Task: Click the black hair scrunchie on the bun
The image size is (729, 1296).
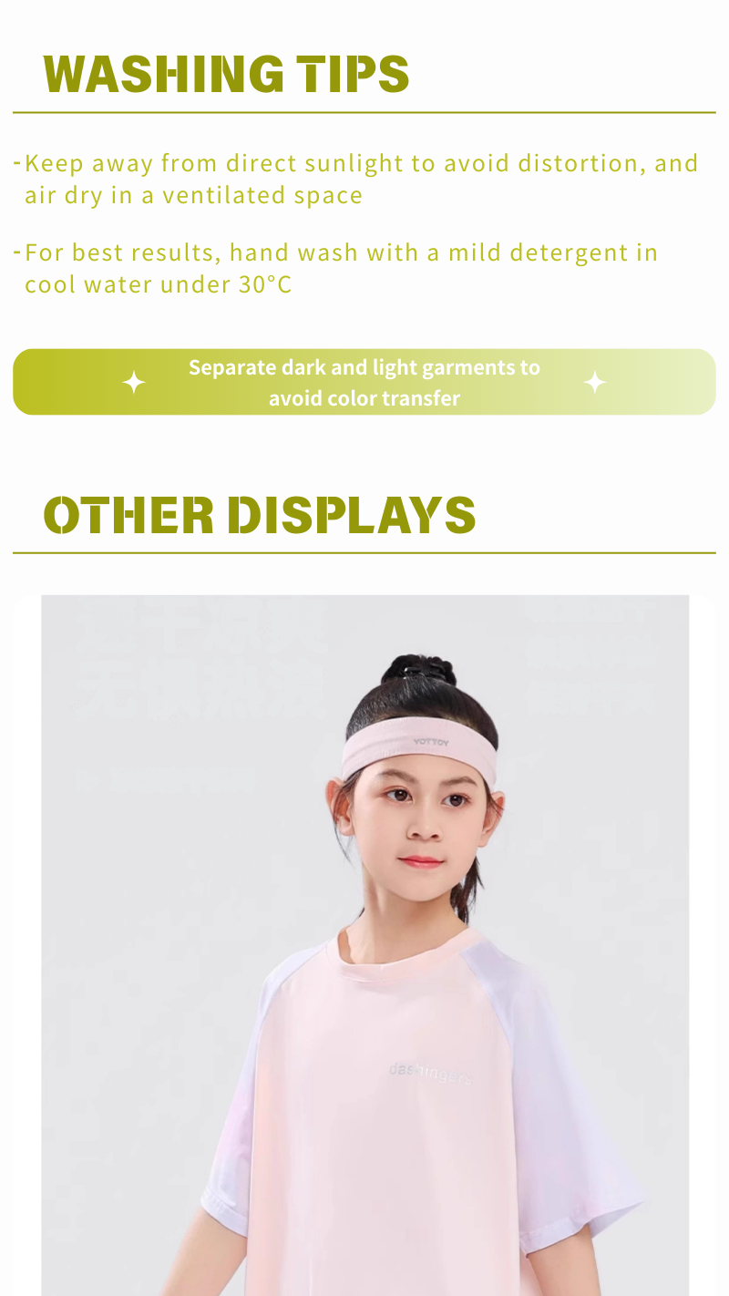Action: (x=413, y=670)
